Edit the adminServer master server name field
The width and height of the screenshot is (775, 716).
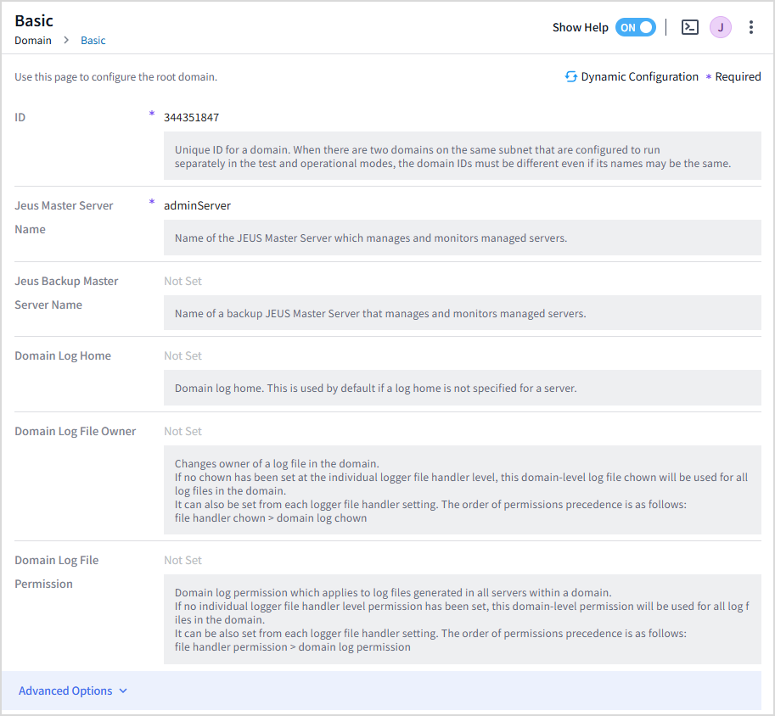coord(197,206)
